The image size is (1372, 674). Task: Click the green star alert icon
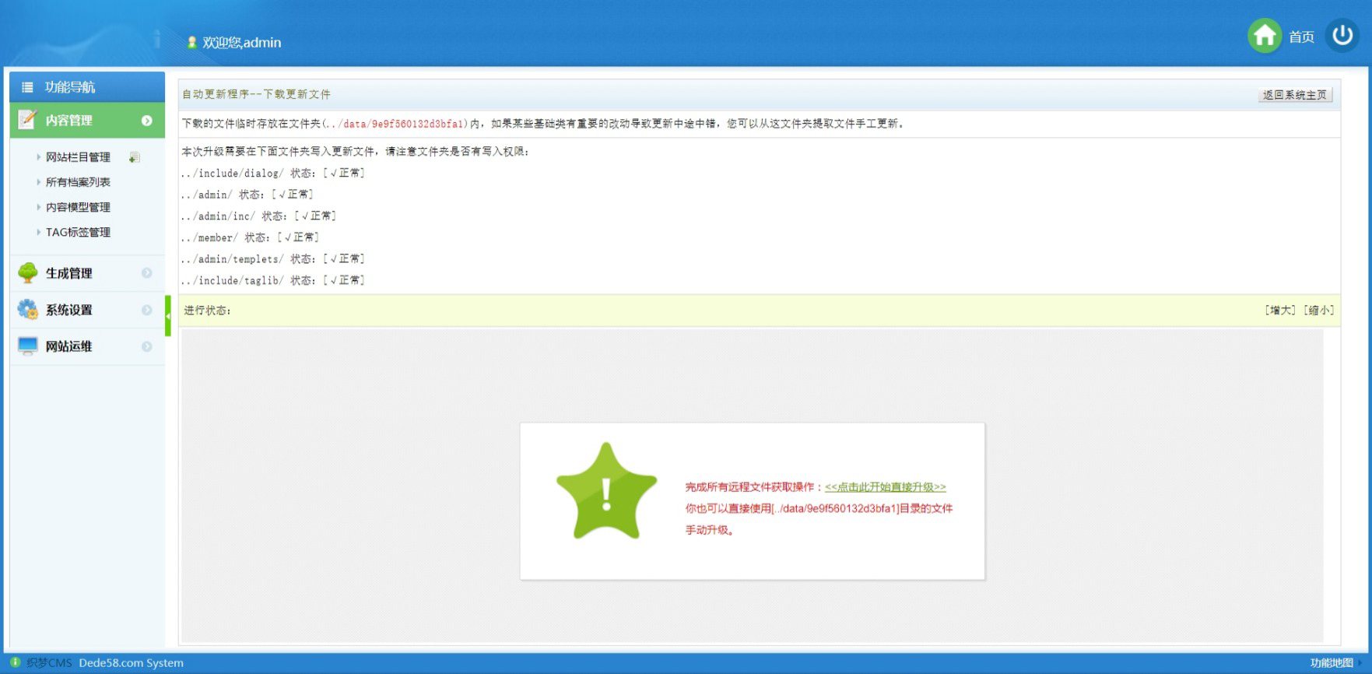[x=606, y=492]
